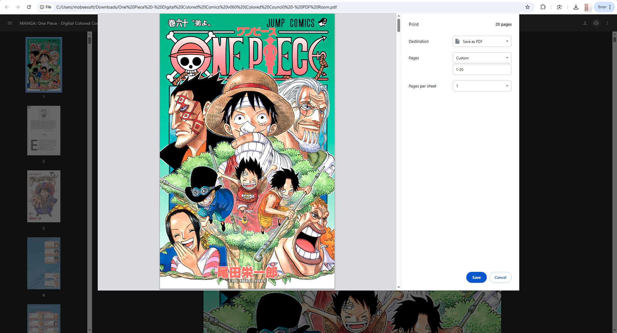Select page 3 thumbnail in sidebar
Image resolution: width=617 pixels, height=333 pixels.
pyautogui.click(x=44, y=196)
